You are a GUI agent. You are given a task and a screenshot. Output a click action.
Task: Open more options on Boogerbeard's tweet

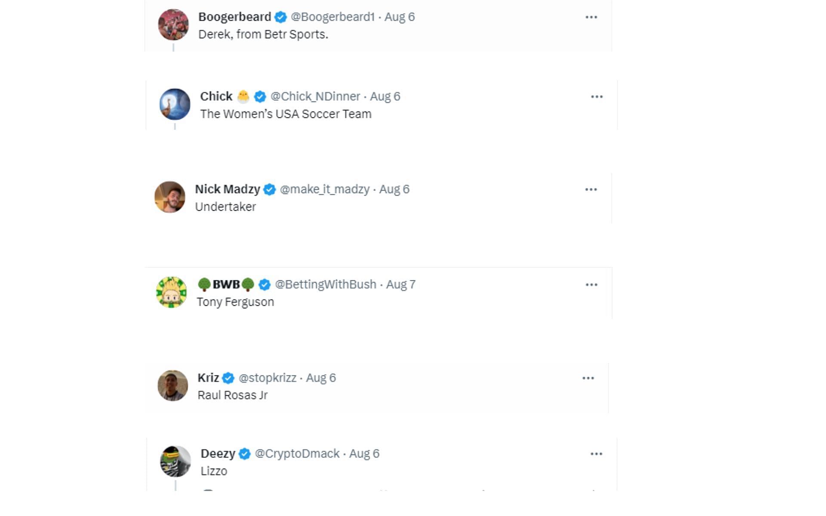591,17
